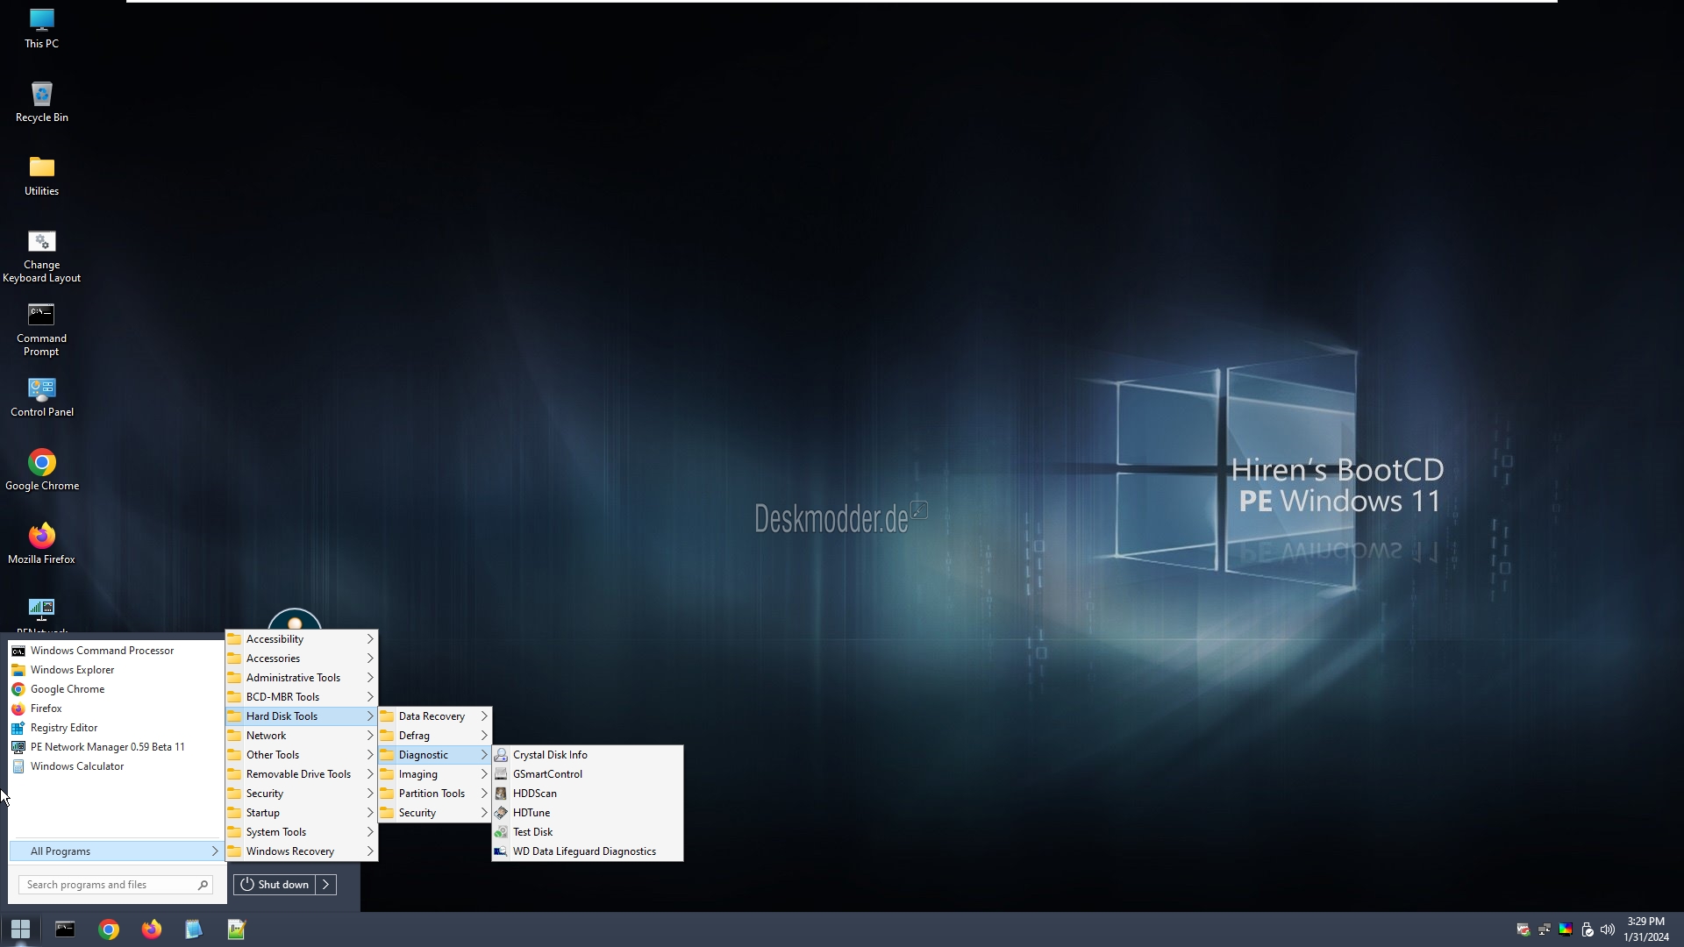Open WD Data Lifeguard Diagnostics
This screenshot has height=947, width=1684.
[x=588, y=851]
